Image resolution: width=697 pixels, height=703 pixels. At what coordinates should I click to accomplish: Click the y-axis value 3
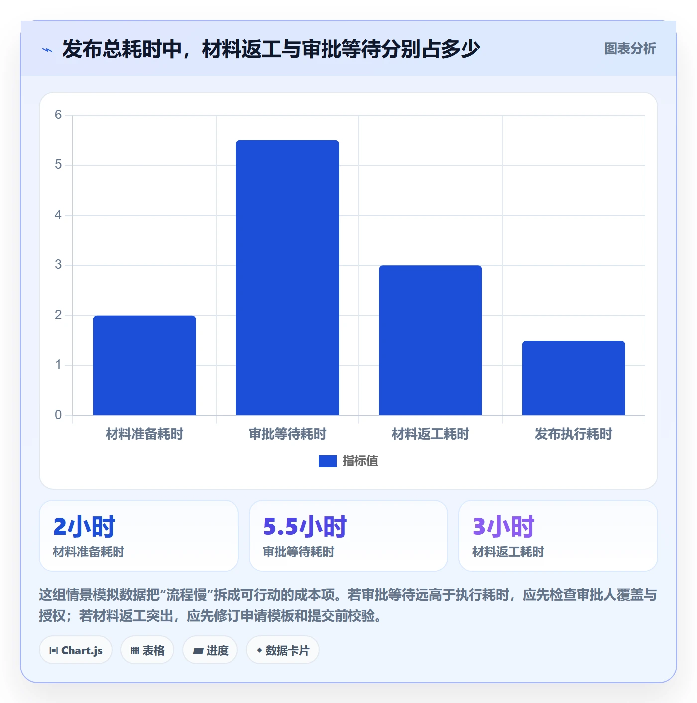58,265
